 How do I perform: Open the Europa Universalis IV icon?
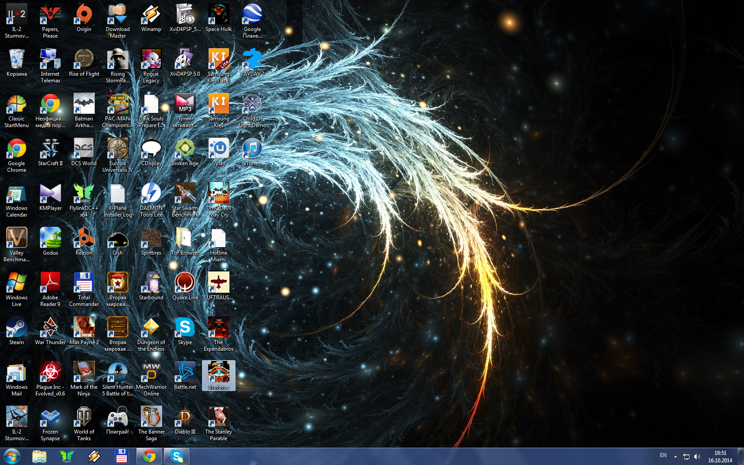click(x=117, y=155)
